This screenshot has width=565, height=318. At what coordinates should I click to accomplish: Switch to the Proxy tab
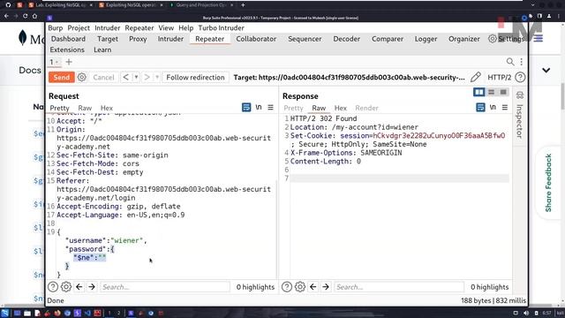138,39
